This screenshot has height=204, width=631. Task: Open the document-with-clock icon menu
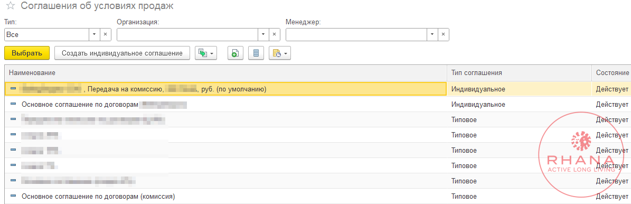tap(280, 53)
